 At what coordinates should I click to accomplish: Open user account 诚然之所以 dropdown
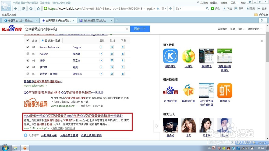click(x=254, y=29)
